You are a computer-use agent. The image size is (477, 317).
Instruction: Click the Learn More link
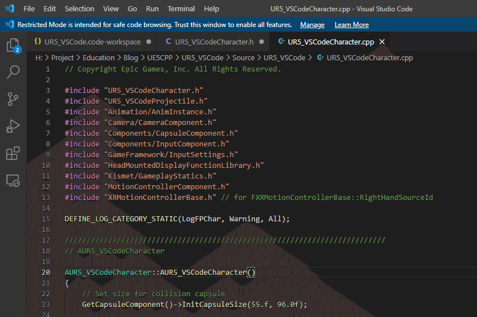pyautogui.click(x=351, y=25)
